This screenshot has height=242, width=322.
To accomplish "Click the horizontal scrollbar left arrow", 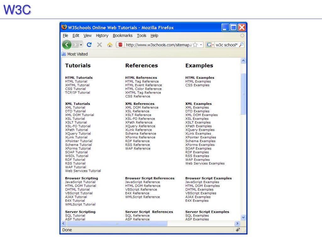I will click(63, 223).
